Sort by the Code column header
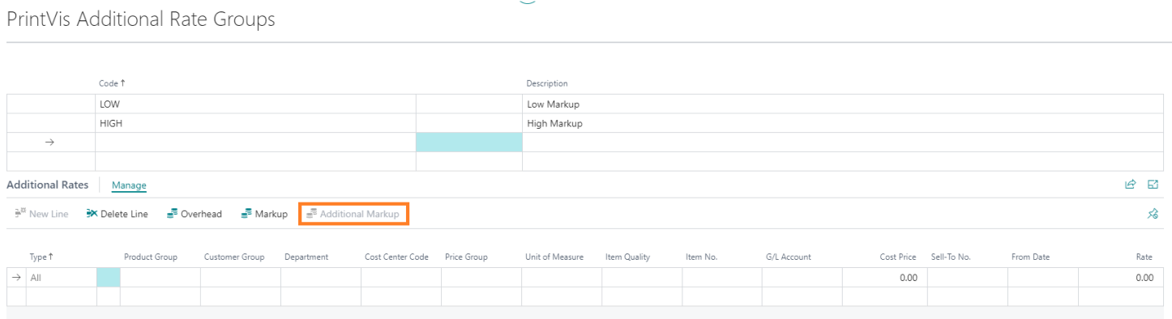The height and width of the screenshot is (319, 1172). coord(113,83)
